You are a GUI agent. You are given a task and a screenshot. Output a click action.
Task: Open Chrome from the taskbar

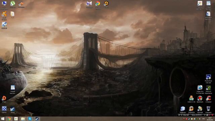pyautogui.click(x=9, y=119)
